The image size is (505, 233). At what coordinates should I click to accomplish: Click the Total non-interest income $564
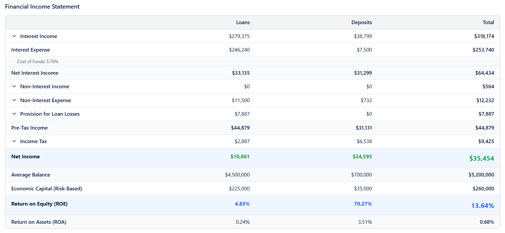[488, 87]
